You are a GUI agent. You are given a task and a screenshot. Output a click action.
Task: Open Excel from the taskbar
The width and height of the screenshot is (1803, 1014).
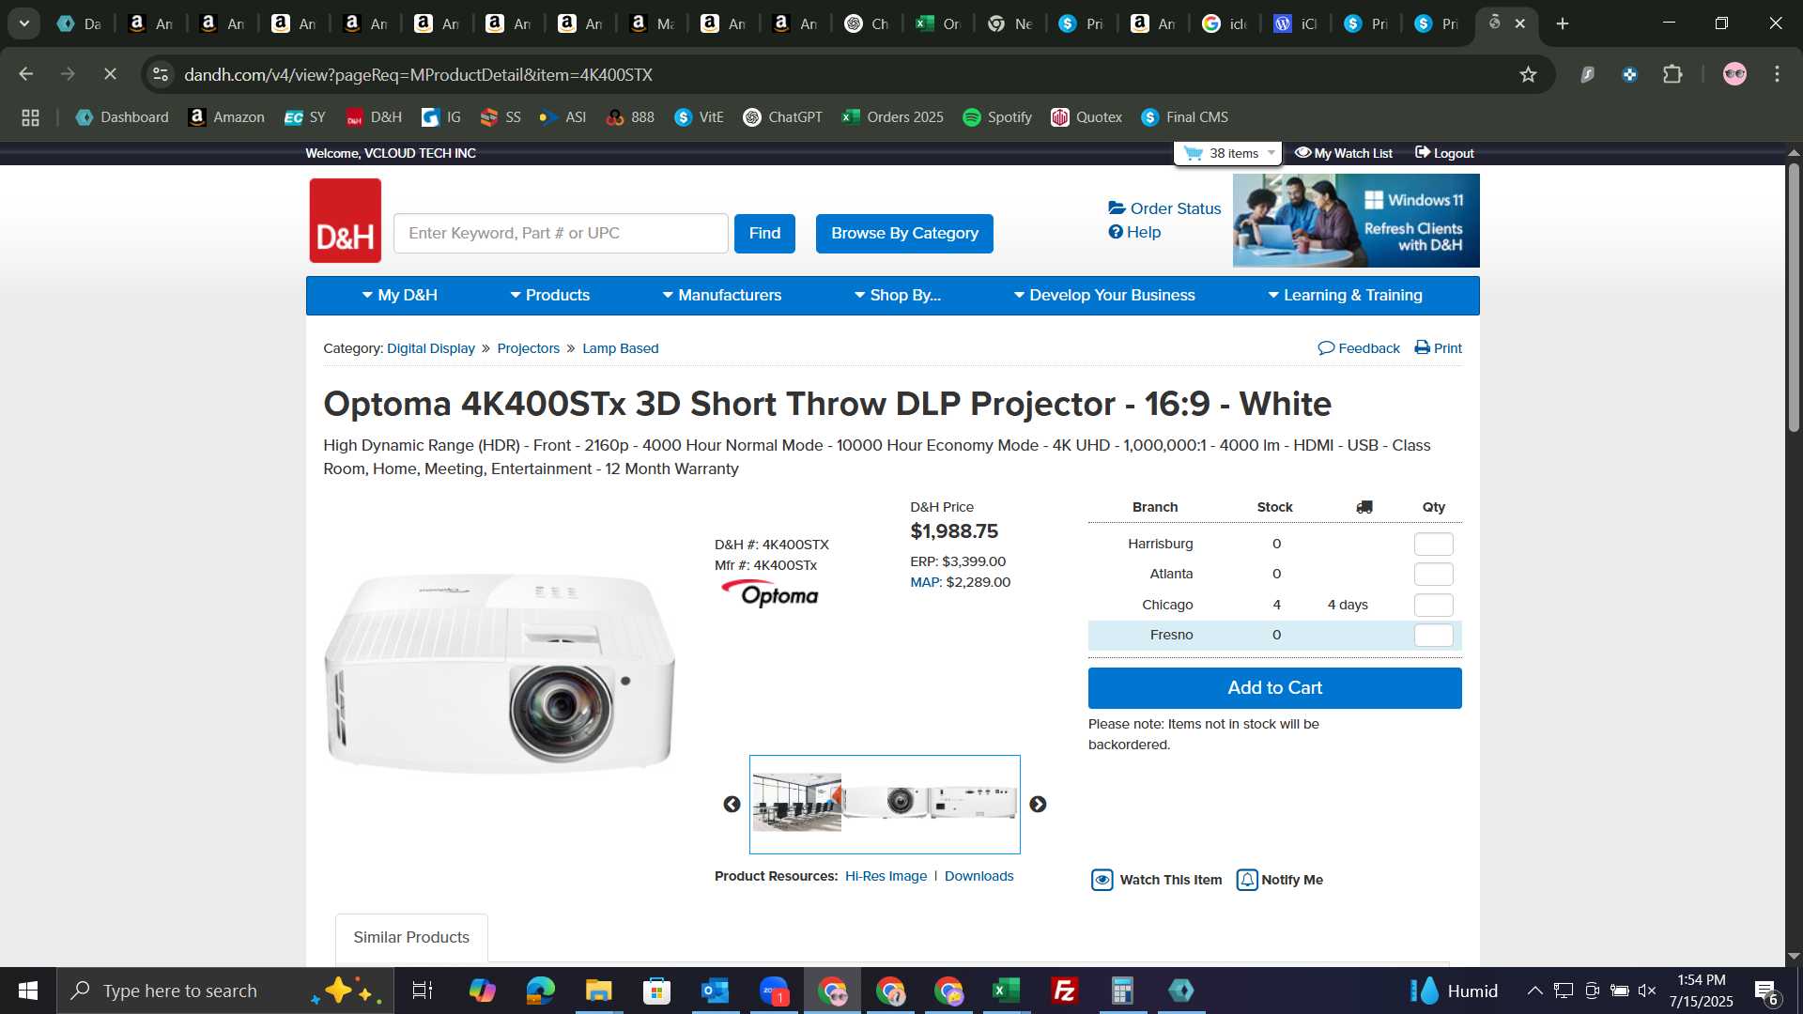pos(1007,991)
